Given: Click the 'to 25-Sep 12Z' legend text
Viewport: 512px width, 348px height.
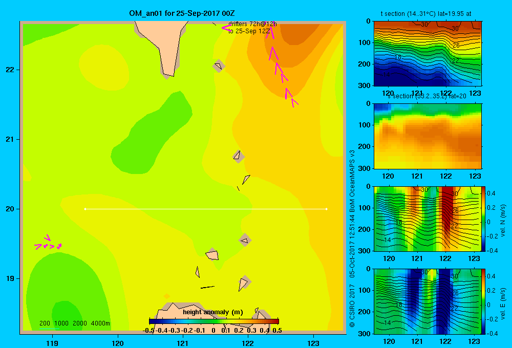Looking at the screenshot, I should click(249, 31).
